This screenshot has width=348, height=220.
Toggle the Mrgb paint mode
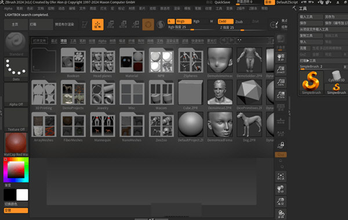coord(183,21)
